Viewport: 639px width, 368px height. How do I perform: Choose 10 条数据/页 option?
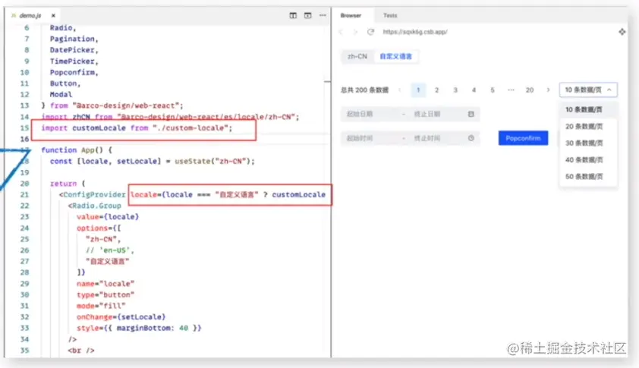[588, 109]
